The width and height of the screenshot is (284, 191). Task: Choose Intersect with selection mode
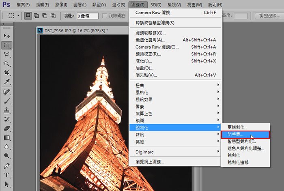[x=53, y=15]
